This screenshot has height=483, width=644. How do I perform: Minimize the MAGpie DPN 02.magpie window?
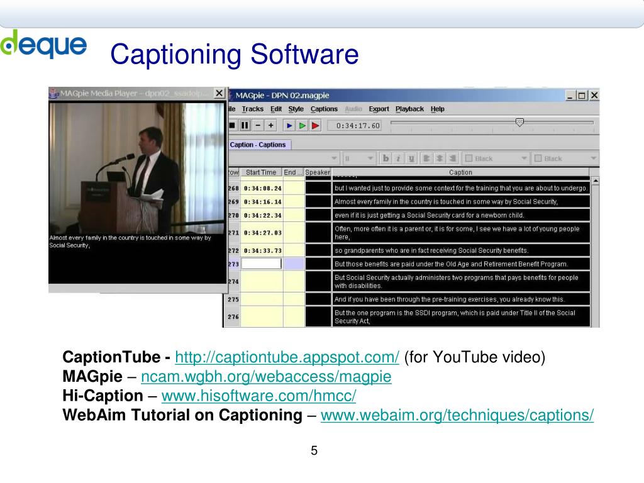click(x=570, y=96)
